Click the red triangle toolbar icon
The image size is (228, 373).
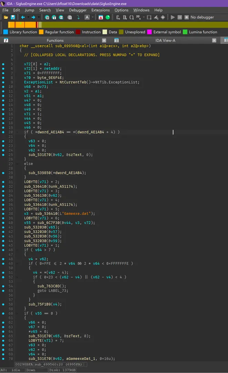pos(101,17)
